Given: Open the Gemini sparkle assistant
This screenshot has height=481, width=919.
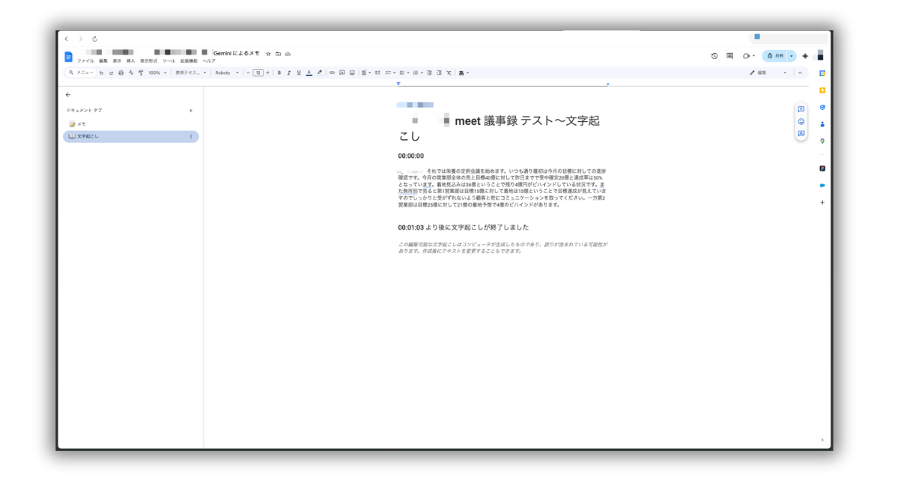Looking at the screenshot, I should click(805, 56).
